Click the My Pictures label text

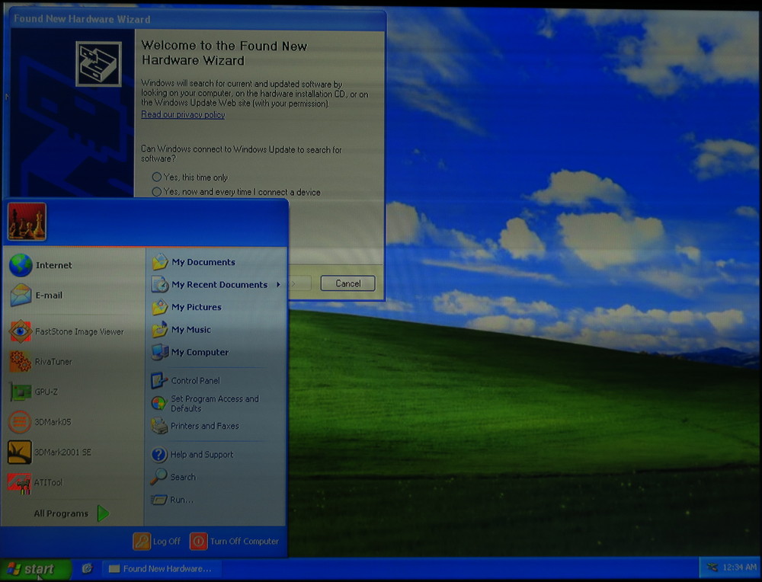click(197, 307)
